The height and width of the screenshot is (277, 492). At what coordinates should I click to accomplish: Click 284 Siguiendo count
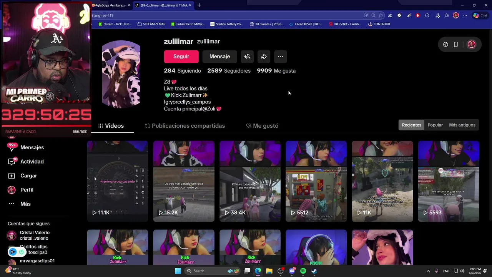tap(182, 71)
